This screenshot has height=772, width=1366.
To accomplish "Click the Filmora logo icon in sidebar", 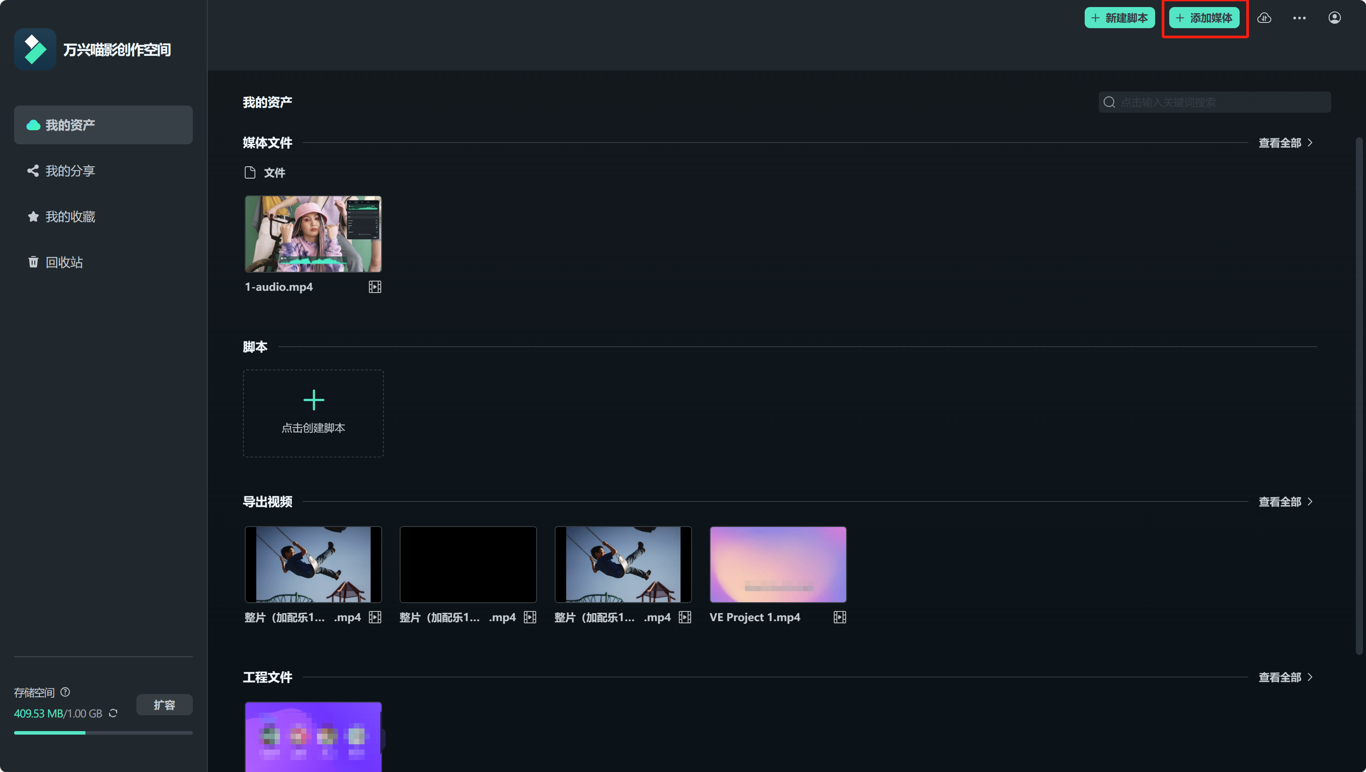I will click(x=35, y=49).
